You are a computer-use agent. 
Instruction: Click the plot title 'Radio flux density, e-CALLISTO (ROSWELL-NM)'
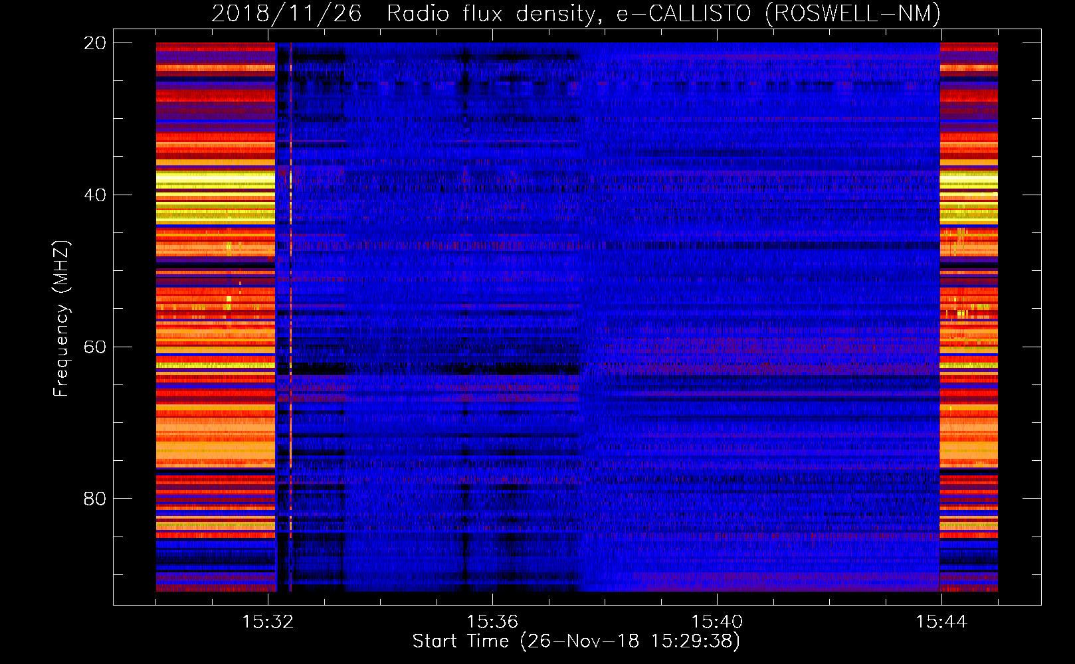pos(664,13)
